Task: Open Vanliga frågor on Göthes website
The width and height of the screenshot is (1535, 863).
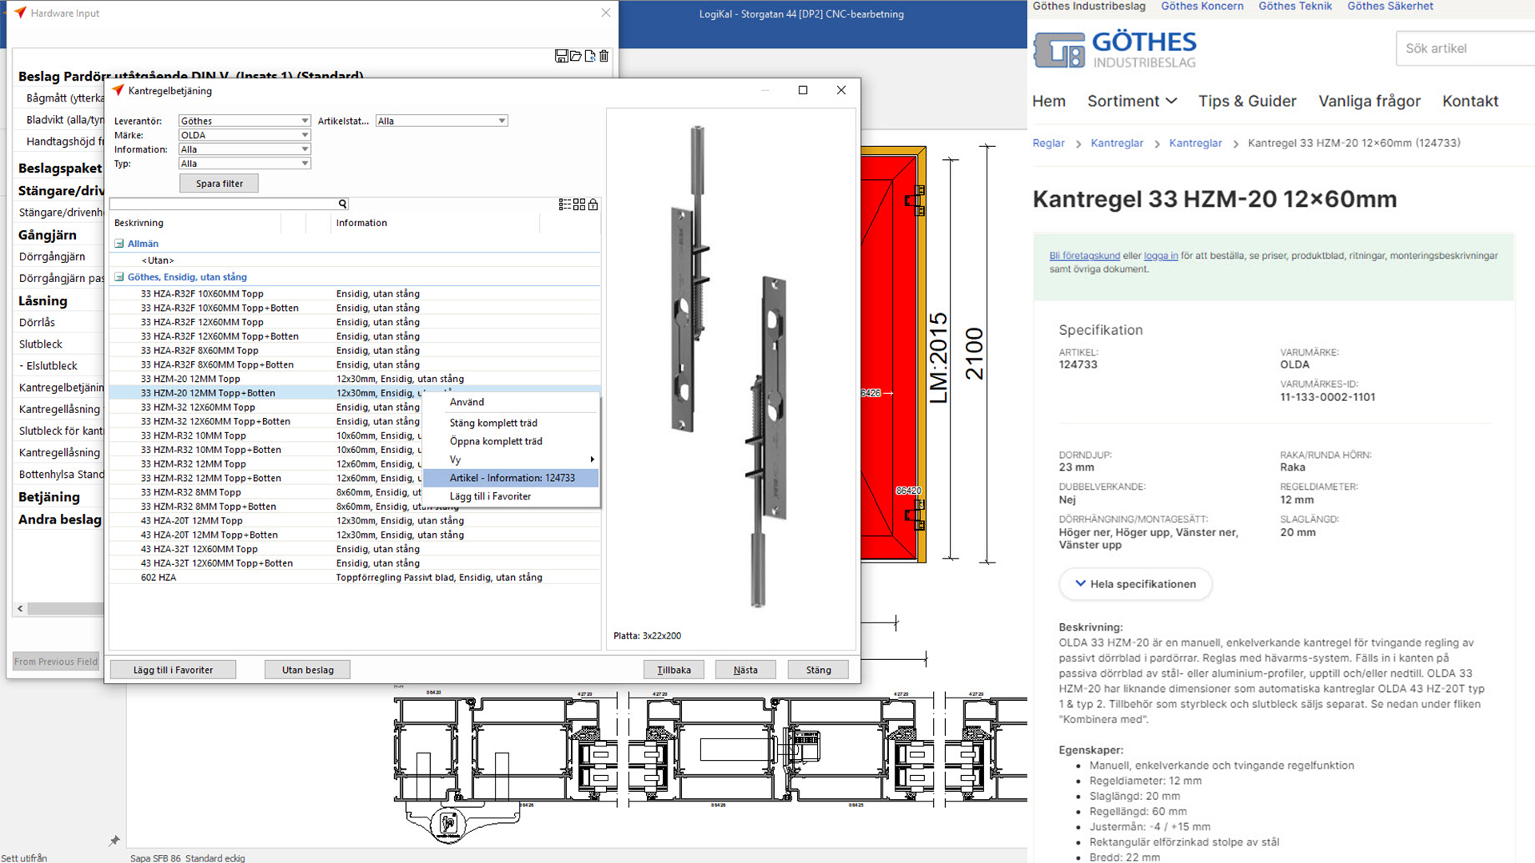Action: [x=1370, y=101]
